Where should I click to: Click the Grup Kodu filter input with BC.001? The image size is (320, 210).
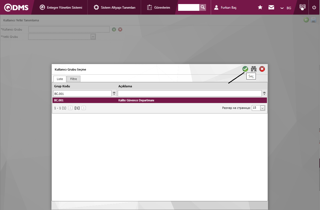[83, 94]
